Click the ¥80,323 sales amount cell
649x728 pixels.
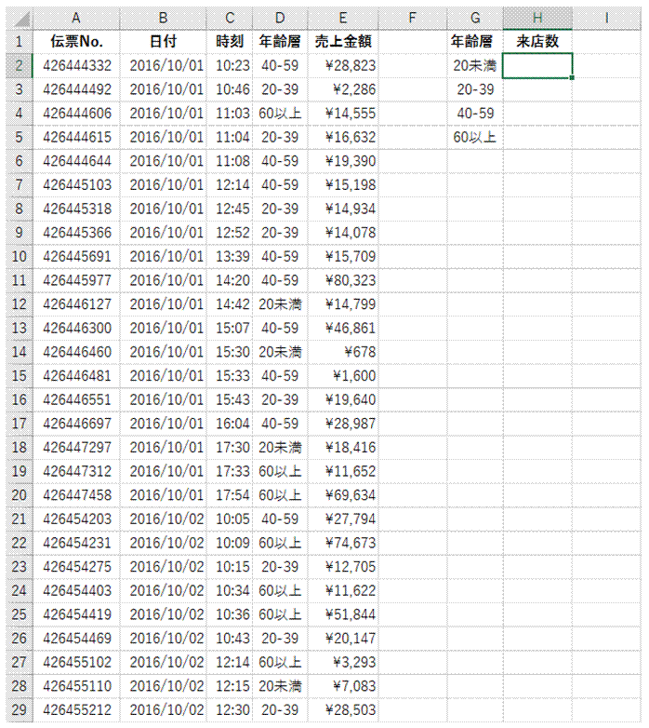(x=343, y=280)
